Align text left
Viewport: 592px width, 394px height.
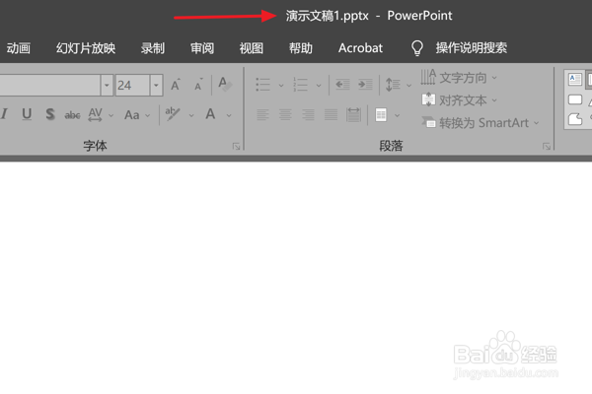(262, 114)
